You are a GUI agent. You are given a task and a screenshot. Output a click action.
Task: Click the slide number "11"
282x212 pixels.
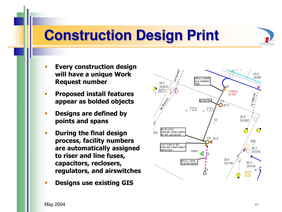tap(256, 205)
